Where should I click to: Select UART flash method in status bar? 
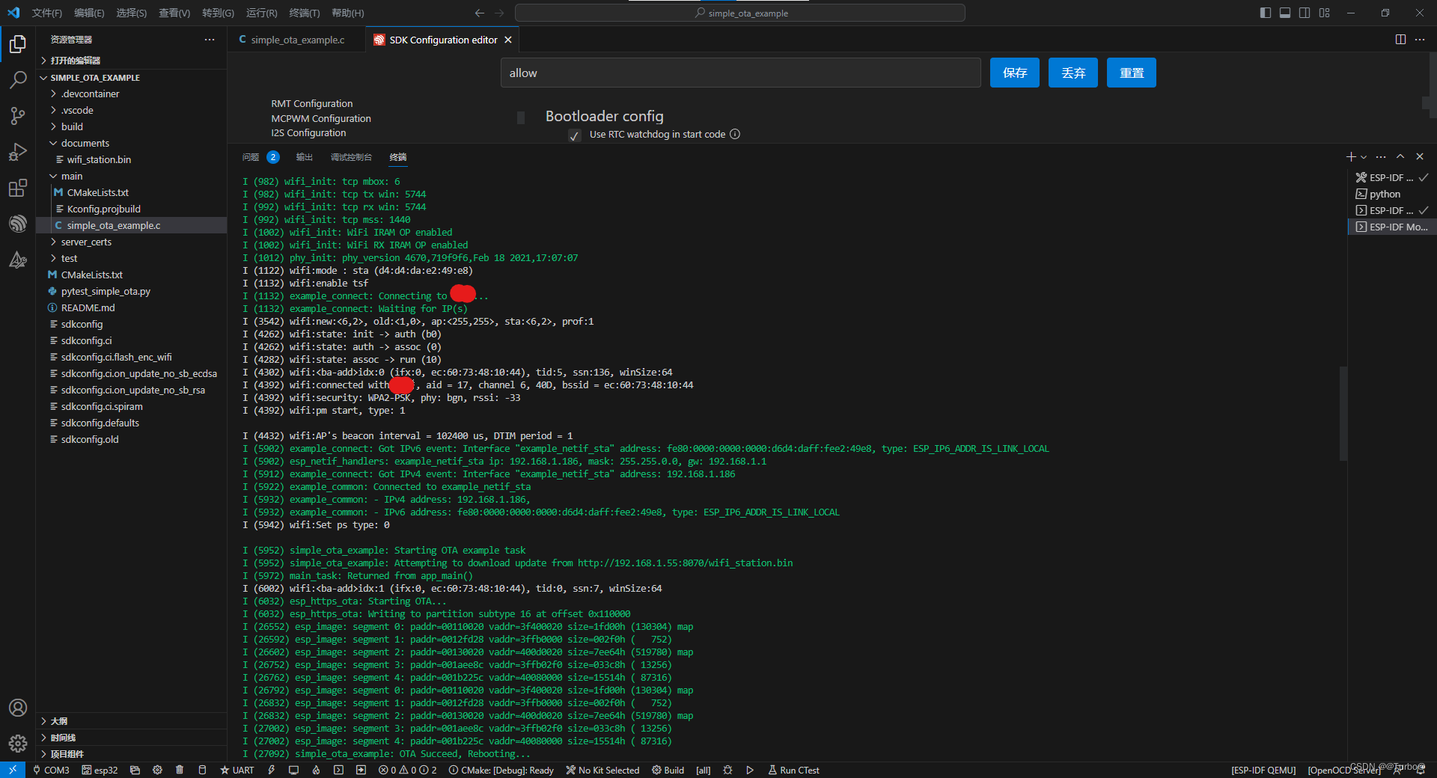tap(237, 770)
